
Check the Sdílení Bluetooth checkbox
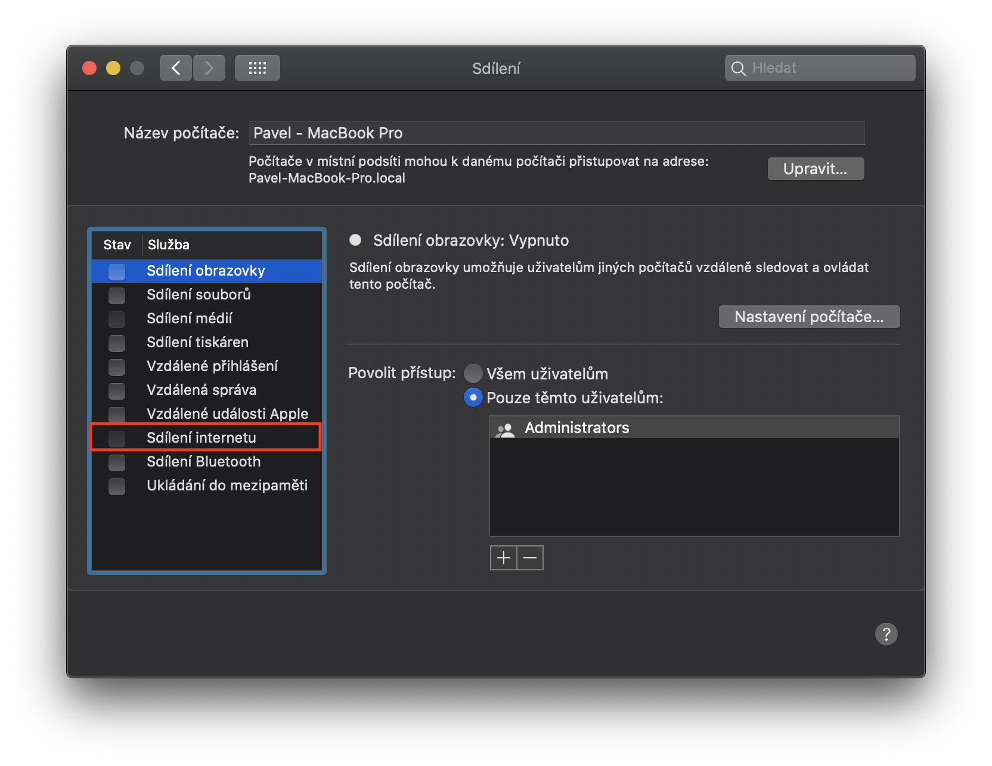point(117,462)
